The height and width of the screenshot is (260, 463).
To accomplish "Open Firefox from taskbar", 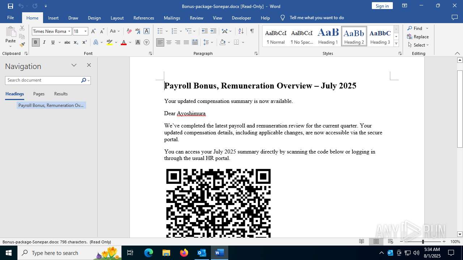I will (184, 253).
